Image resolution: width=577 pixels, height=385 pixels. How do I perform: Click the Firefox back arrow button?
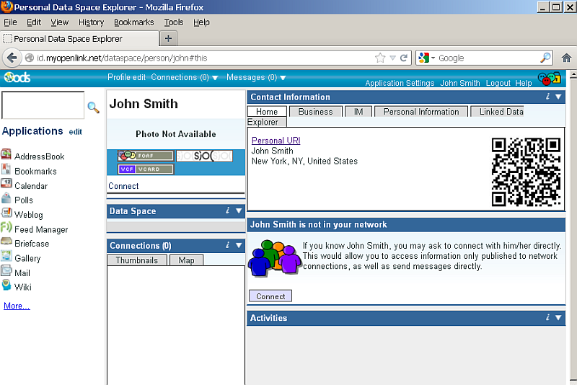13,58
